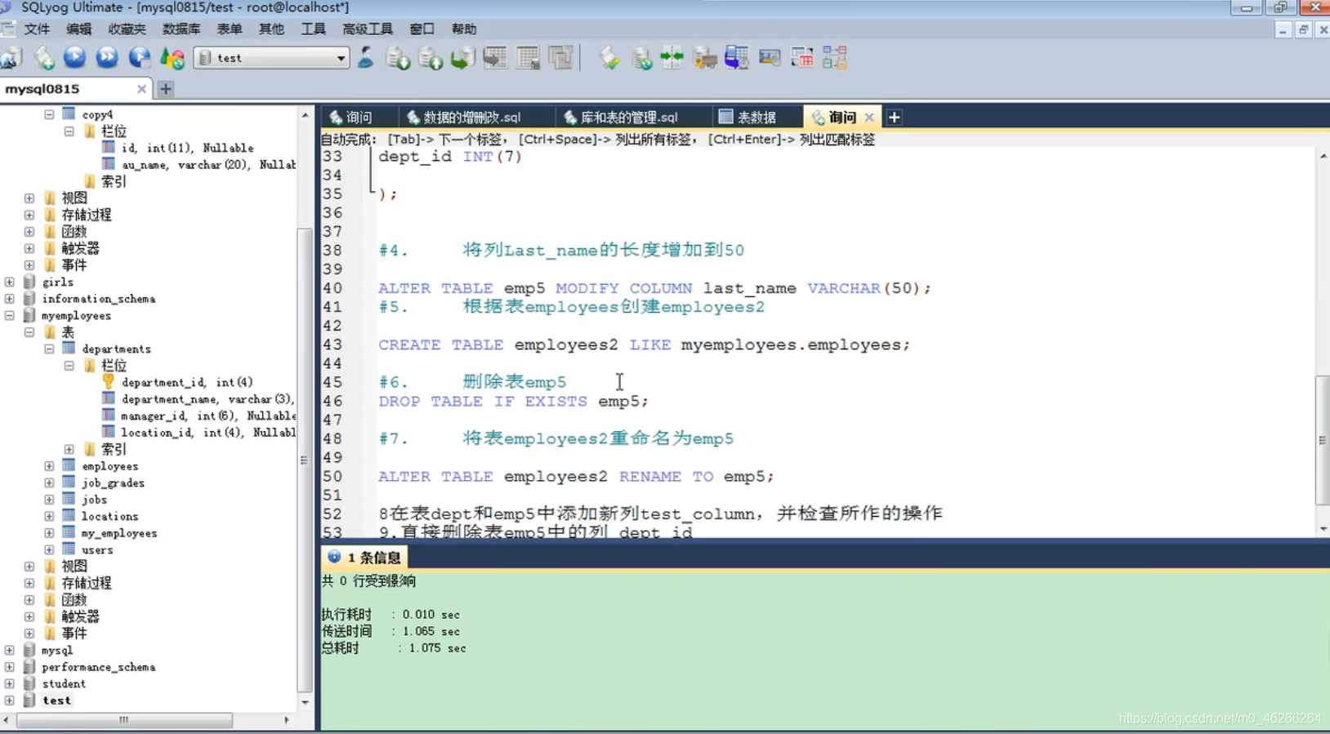Click the colorful shapes toolbar icon
The width and height of the screenshot is (1330, 734).
pos(172,58)
